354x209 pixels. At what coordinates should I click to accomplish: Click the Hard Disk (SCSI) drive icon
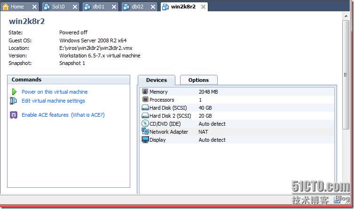(x=145, y=107)
